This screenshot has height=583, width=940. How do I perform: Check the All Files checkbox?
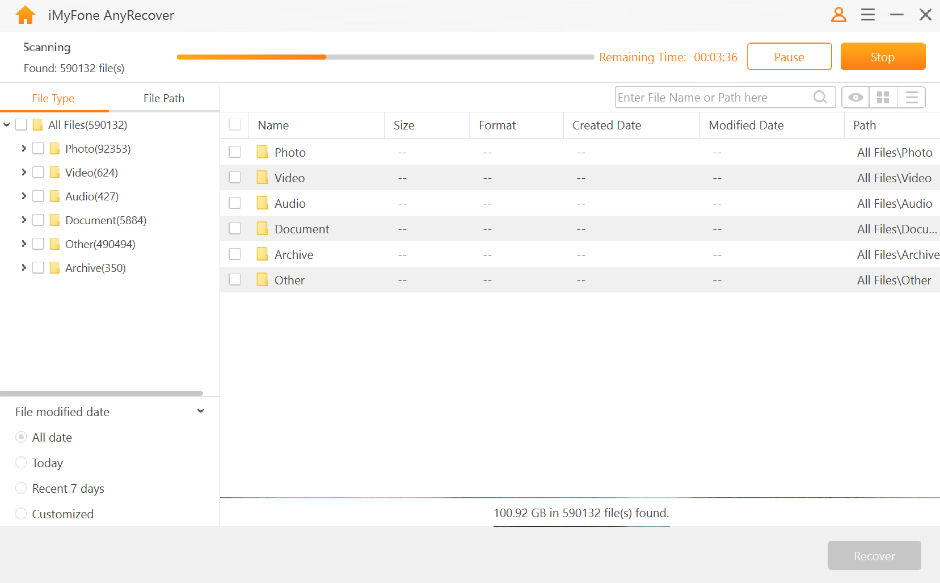pos(20,124)
